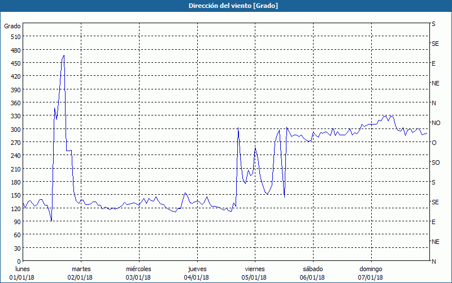Click the Grado unit label above left axis

(x=12, y=26)
